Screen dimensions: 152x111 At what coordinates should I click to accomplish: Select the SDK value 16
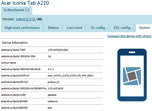tap(49, 57)
